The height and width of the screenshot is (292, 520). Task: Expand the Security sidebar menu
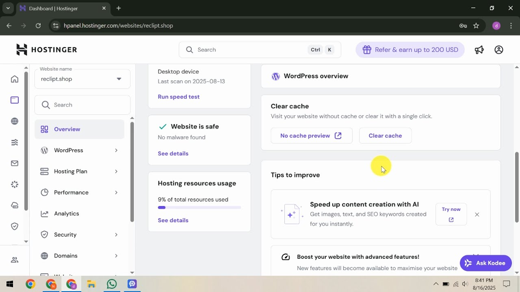click(x=80, y=235)
